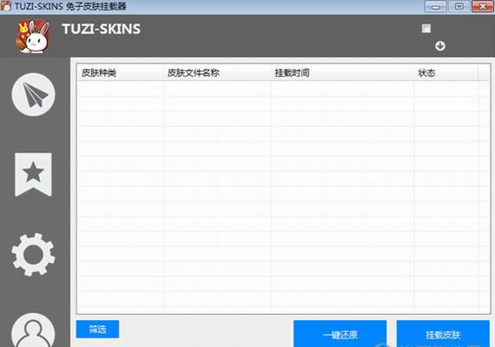Screen dimensions: 495x347
Task: Sort by 皮肤种类 column header
Action: (121, 73)
